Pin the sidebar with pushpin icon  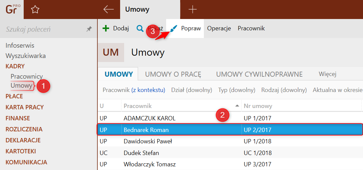tap(89, 29)
